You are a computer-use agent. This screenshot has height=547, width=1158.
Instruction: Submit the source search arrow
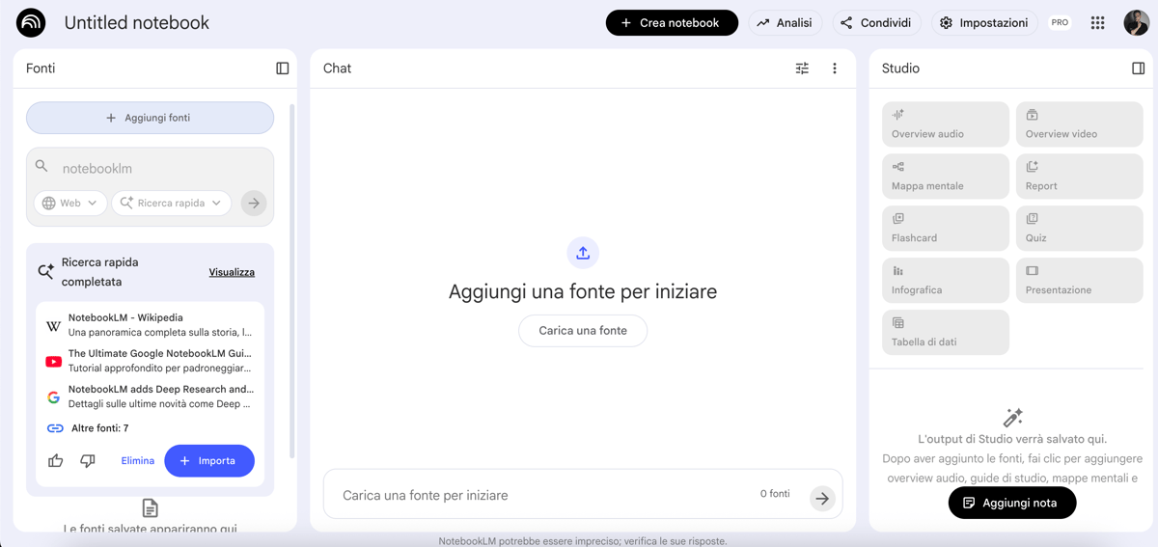click(x=254, y=204)
